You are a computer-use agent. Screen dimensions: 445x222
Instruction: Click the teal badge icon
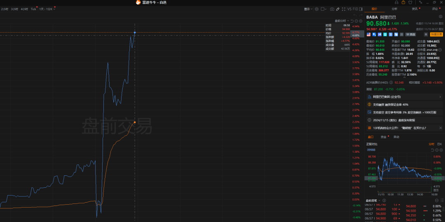point(385,34)
